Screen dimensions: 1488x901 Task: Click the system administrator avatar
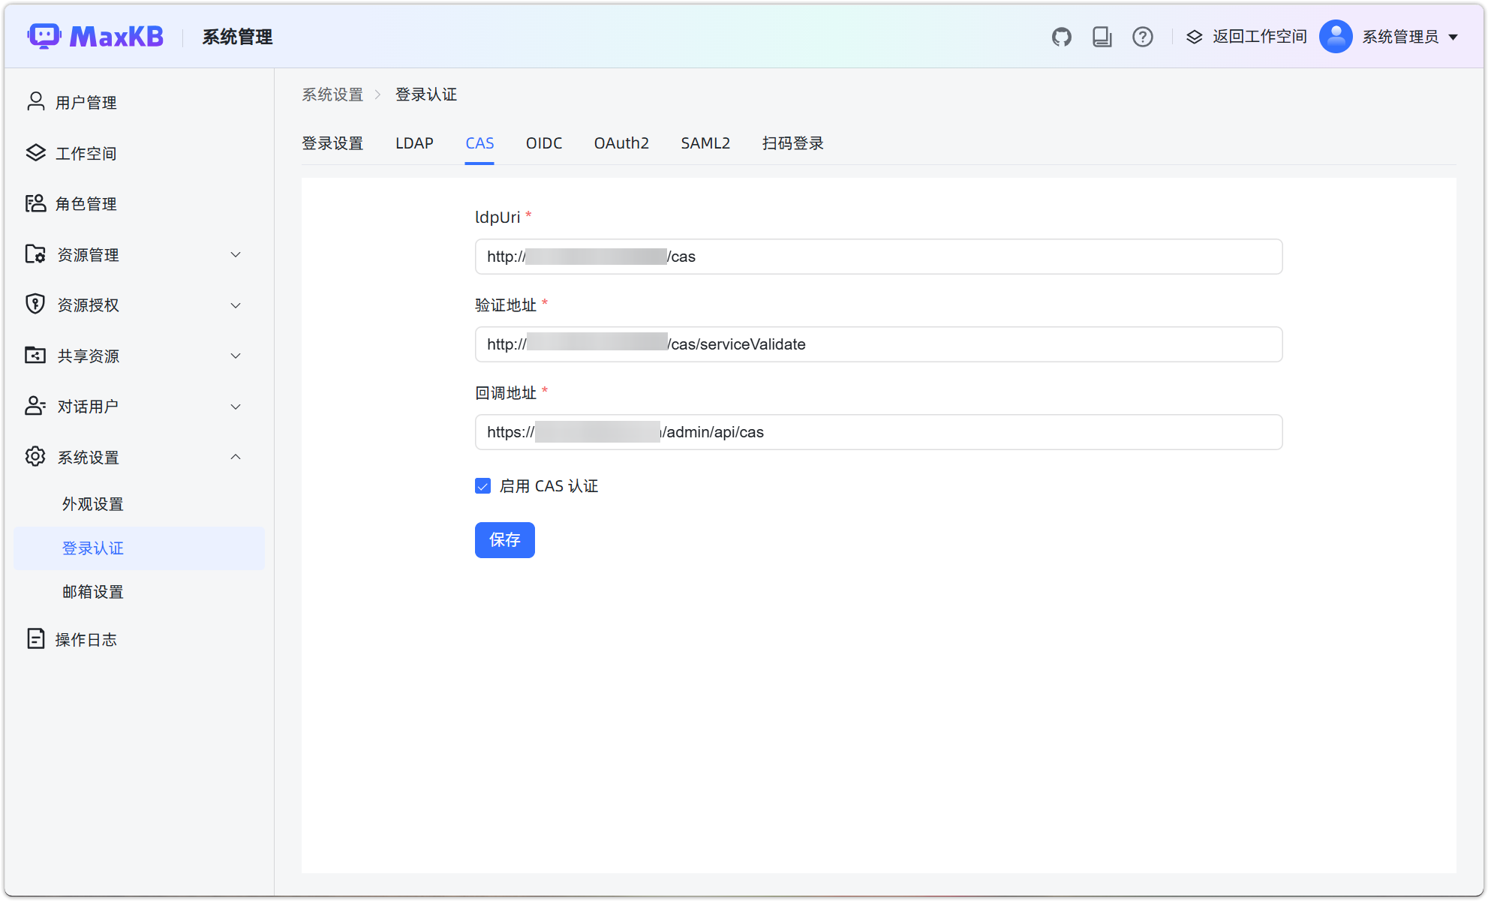[1335, 37]
